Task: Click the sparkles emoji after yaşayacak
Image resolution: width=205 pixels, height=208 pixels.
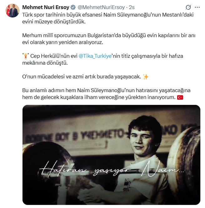Action: coord(146,77)
